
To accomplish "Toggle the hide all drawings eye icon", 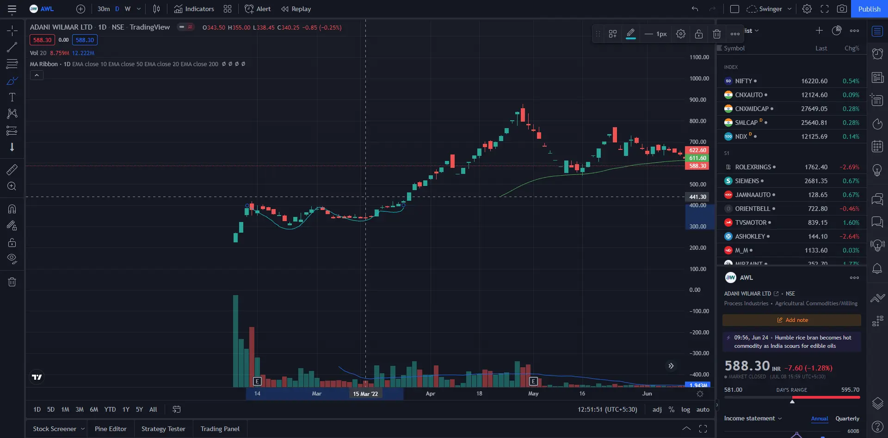I will click(x=12, y=259).
